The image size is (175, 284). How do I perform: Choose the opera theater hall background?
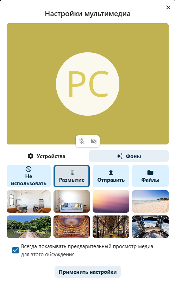[72, 227]
